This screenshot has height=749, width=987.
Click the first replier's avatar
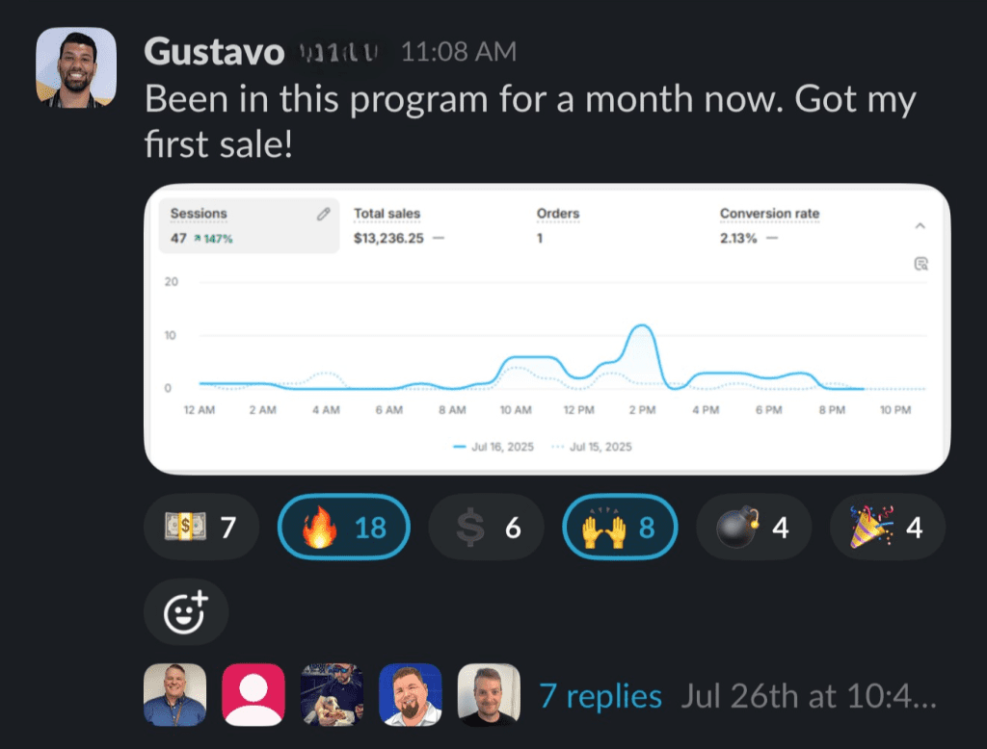(x=174, y=694)
